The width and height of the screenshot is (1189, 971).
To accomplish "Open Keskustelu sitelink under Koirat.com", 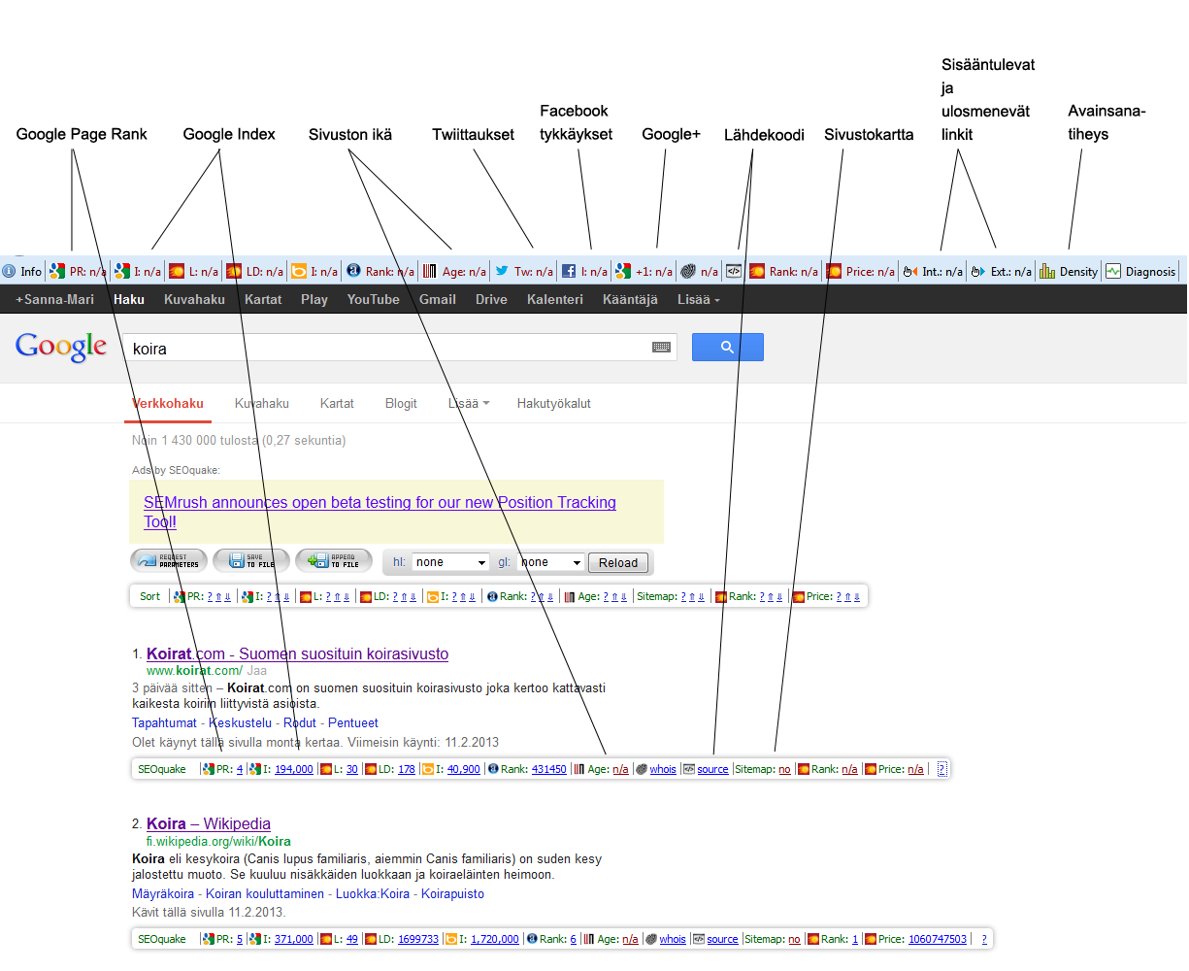I will coord(241,722).
